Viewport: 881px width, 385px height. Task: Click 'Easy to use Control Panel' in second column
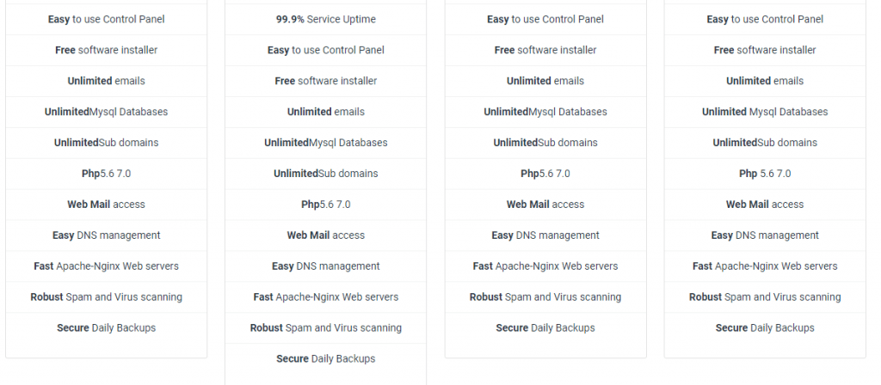click(x=326, y=50)
